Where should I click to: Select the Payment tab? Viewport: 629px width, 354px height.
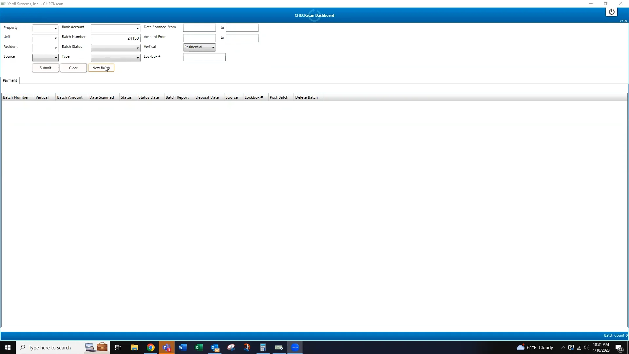click(x=10, y=80)
